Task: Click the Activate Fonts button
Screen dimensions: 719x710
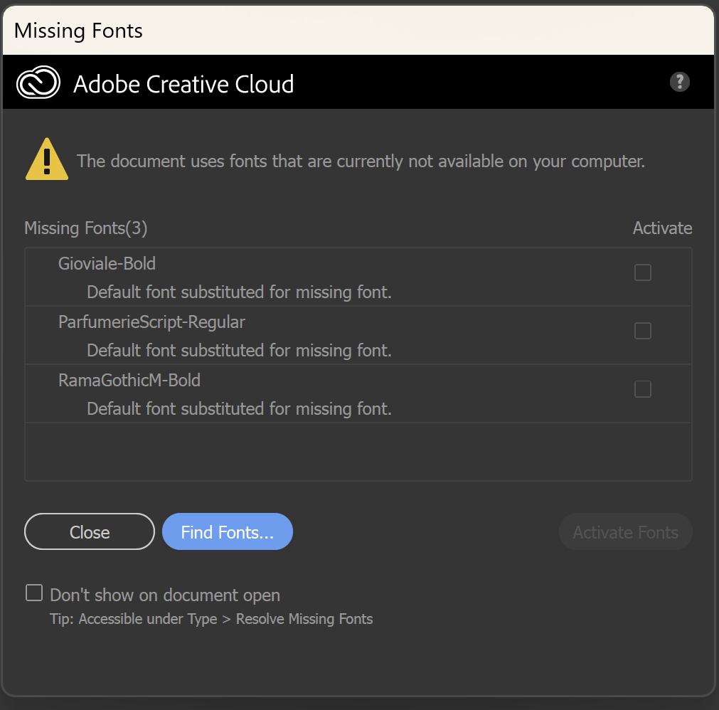Action: coord(625,531)
